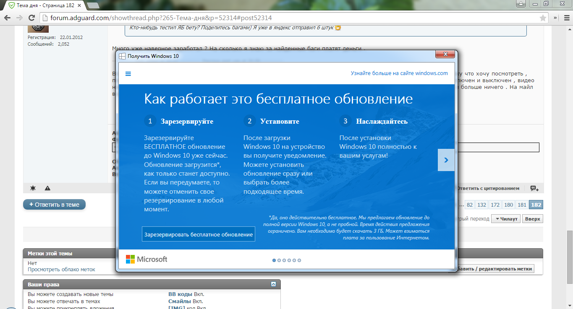Bookmark this page with the star icon
Screen dimensions: 573x309
click(x=543, y=18)
